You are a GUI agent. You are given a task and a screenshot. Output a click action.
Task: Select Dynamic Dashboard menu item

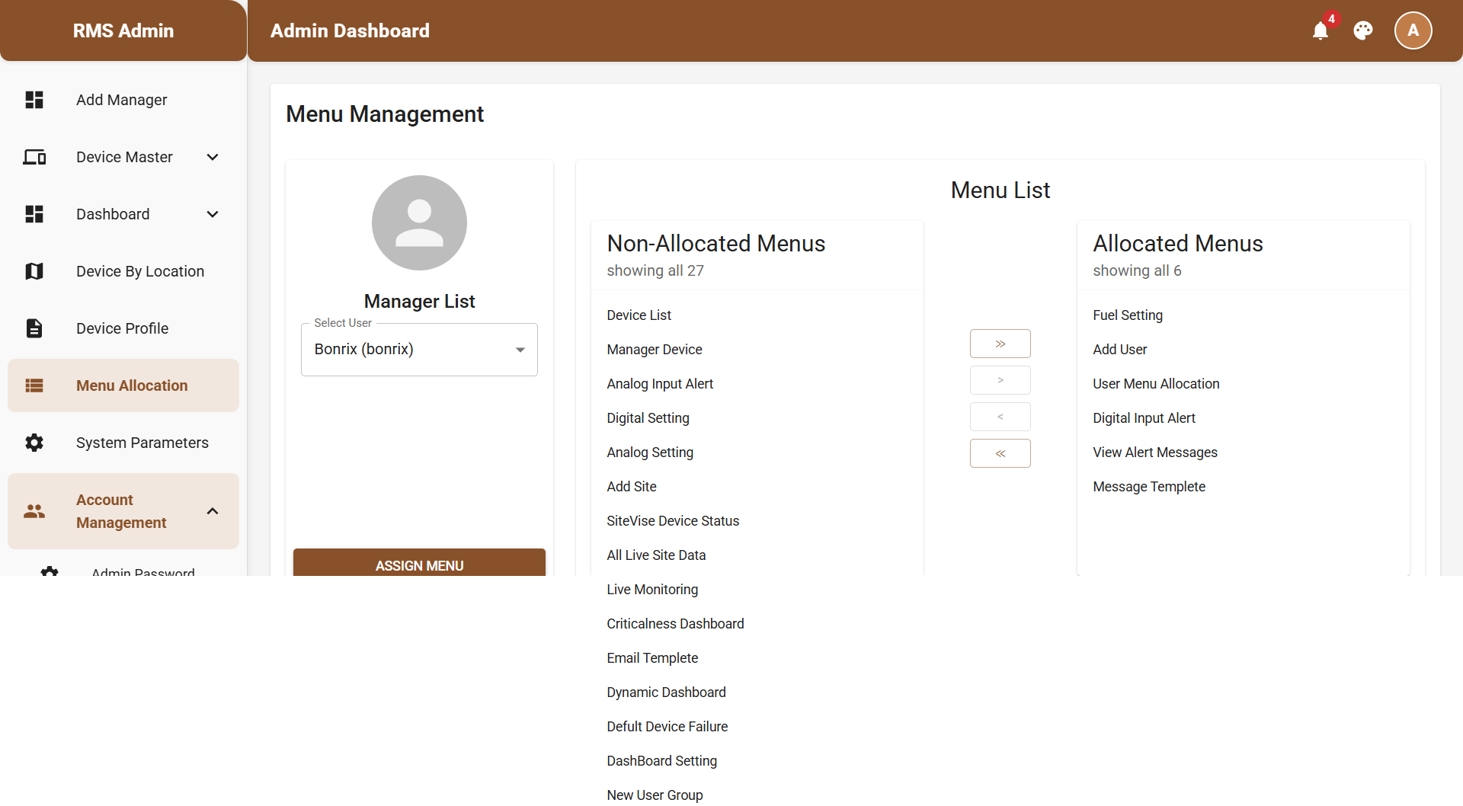666,692
